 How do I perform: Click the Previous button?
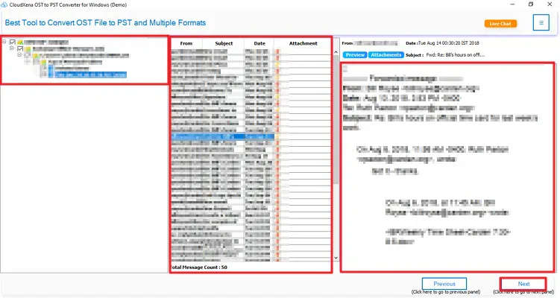tap(444, 284)
